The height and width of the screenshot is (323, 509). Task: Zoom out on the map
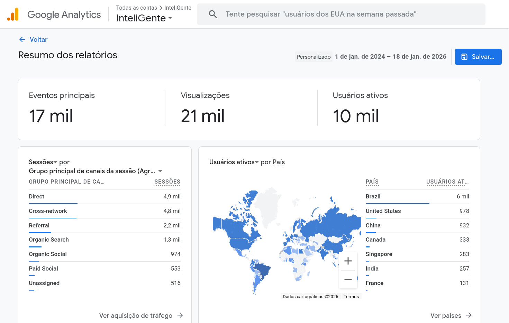pyautogui.click(x=348, y=280)
